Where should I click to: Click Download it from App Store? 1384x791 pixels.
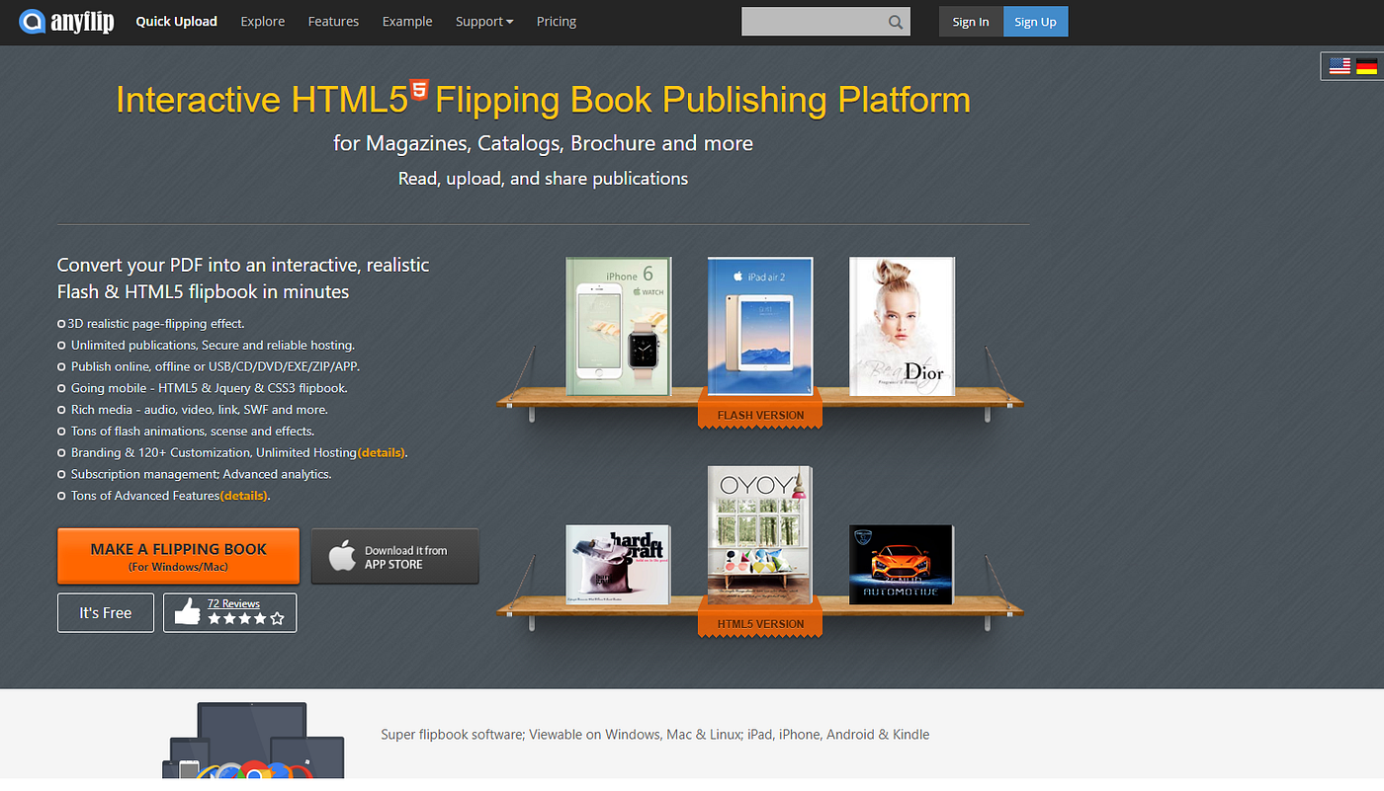pos(395,556)
